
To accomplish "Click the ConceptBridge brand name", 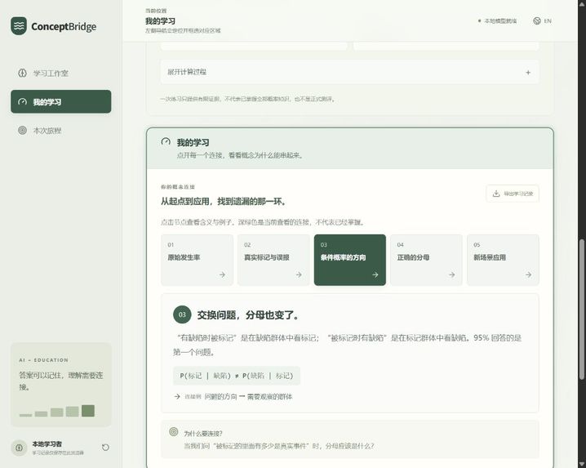I will tap(64, 26).
